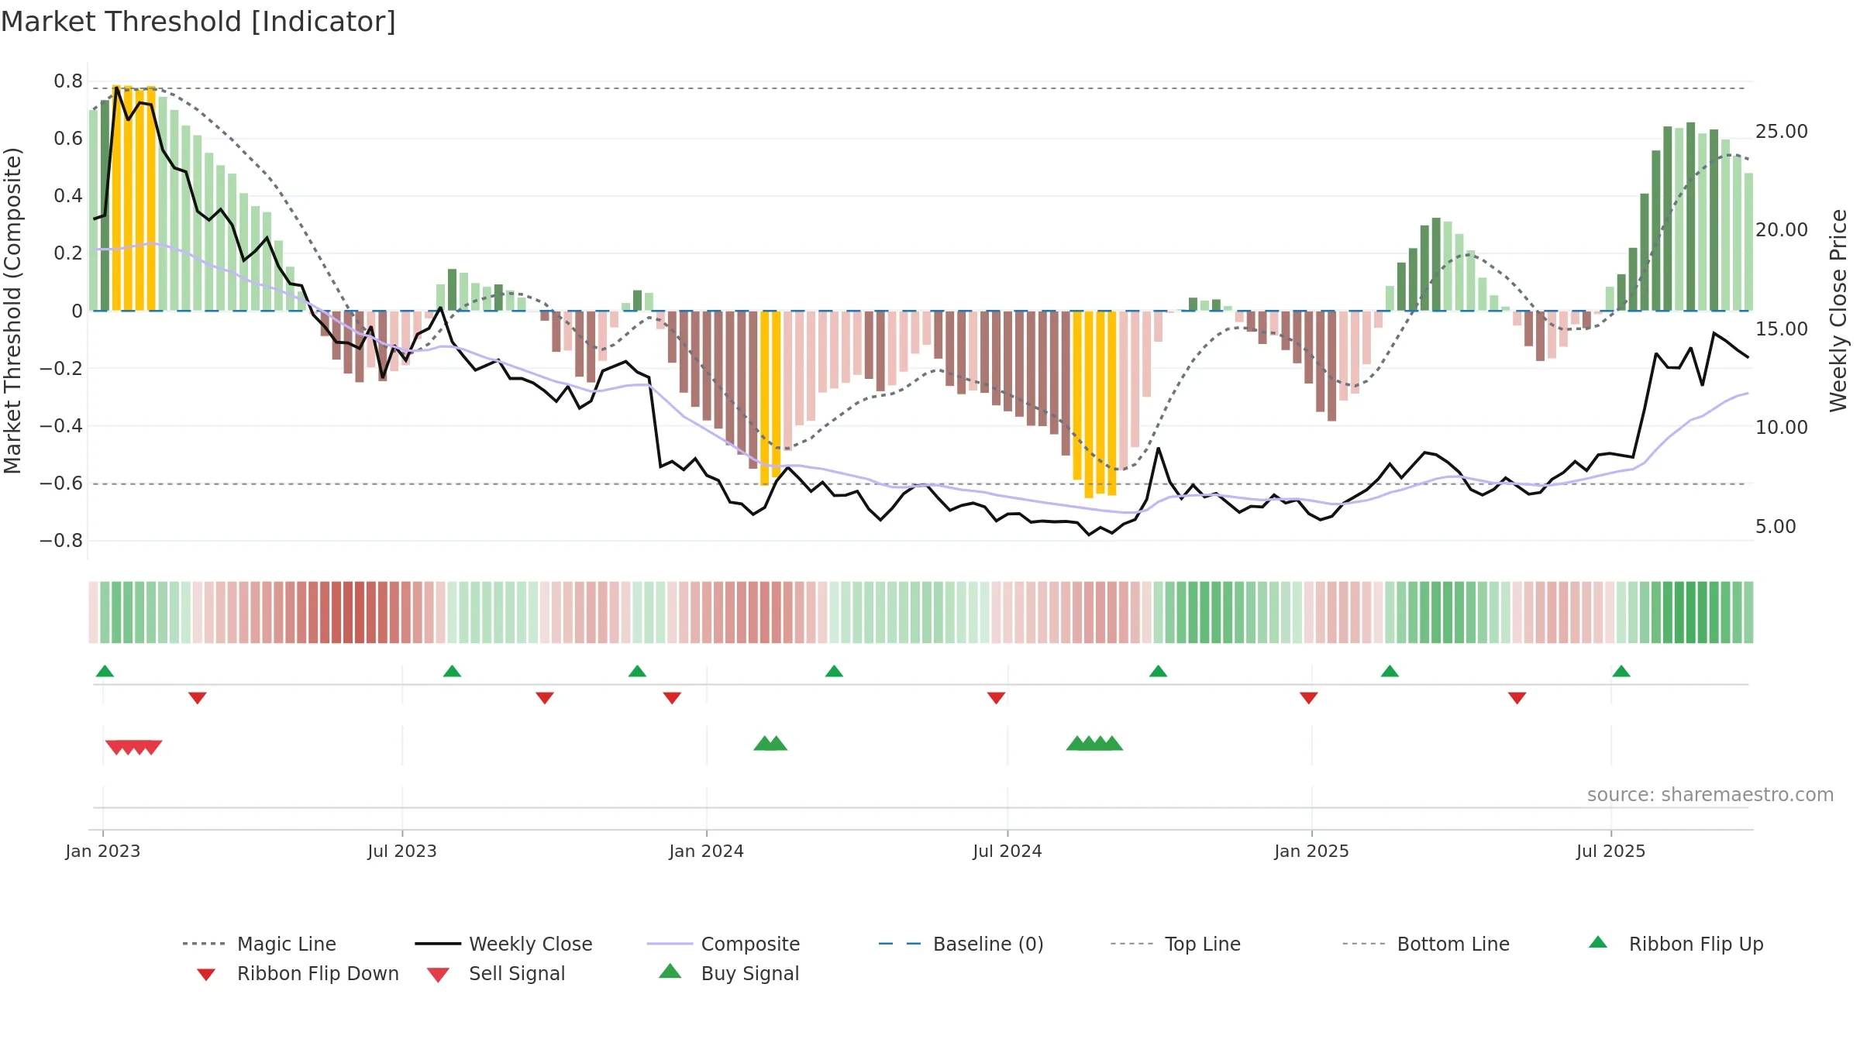Select the Feb 2023 ribbon flip down marker
This screenshot has width=1860, height=1046.
click(198, 698)
